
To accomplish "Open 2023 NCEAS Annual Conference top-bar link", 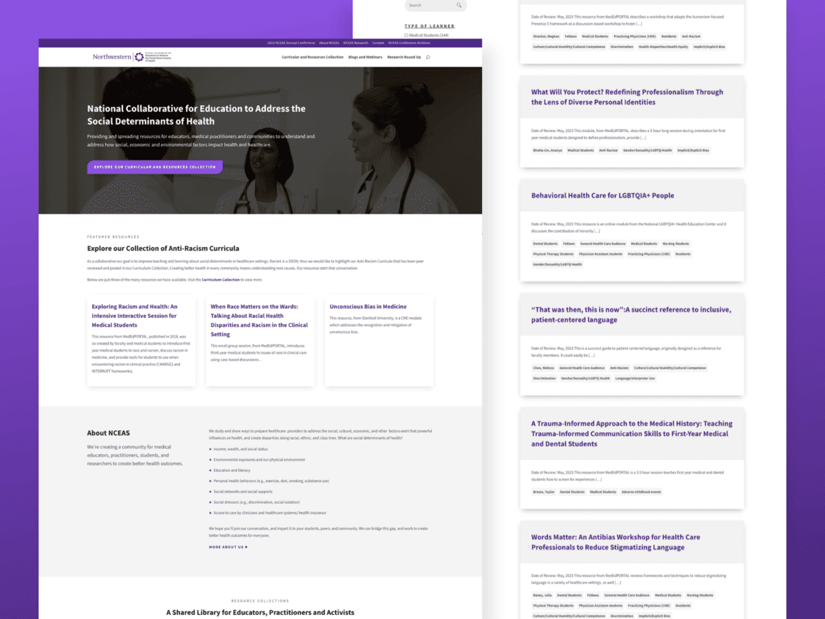I will pos(291,43).
